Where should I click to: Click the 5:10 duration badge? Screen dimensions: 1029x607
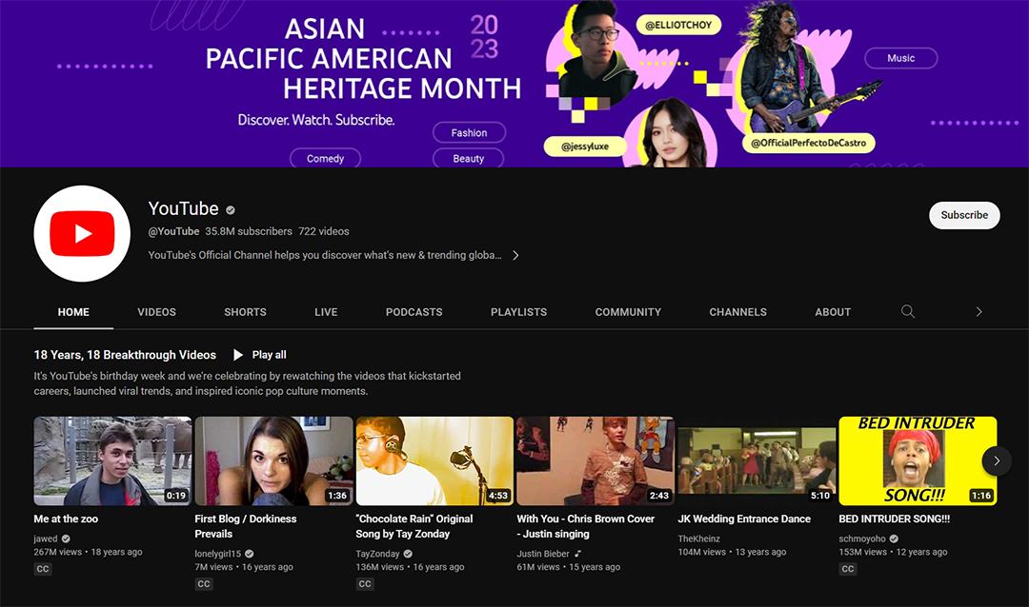pyautogui.click(x=820, y=496)
